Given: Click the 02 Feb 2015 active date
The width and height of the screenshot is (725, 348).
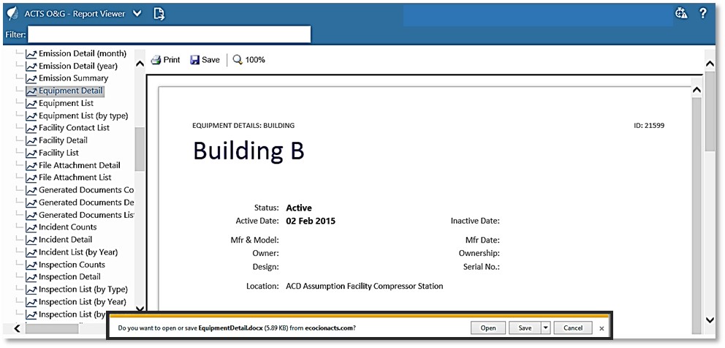Looking at the screenshot, I should point(311,221).
